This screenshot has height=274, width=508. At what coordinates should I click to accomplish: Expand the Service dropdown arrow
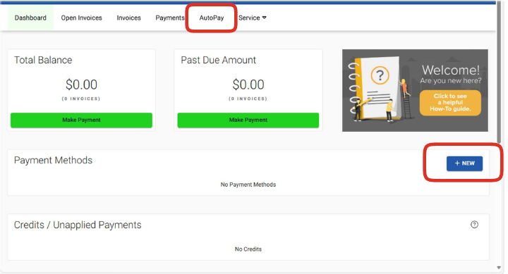265,18
